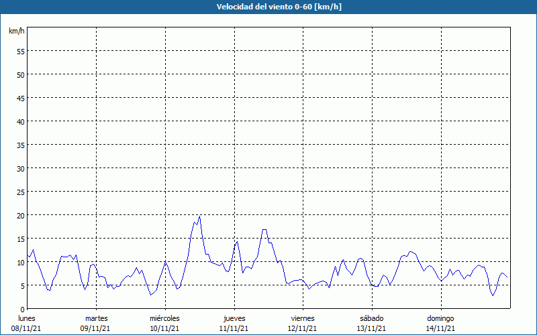Click the y-axis value 0
This screenshot has width=537, height=335.
pos(23,310)
